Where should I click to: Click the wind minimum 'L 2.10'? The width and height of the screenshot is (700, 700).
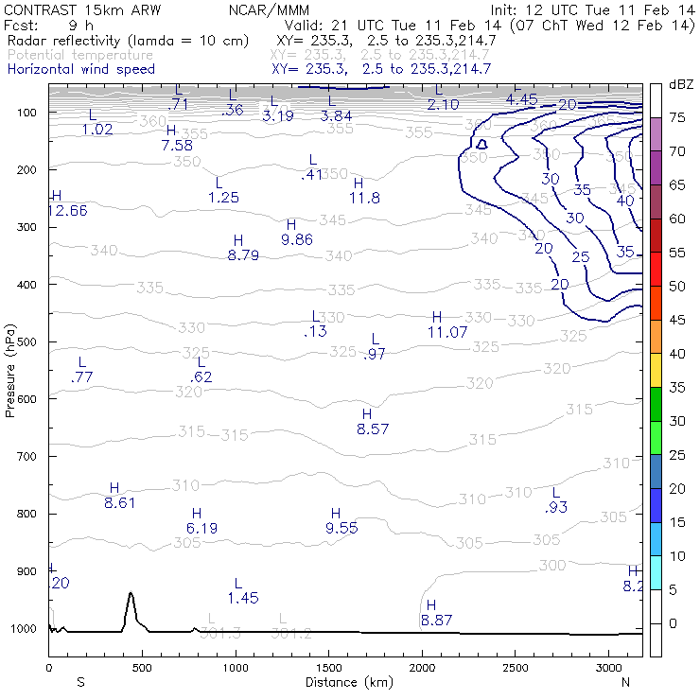click(x=443, y=98)
